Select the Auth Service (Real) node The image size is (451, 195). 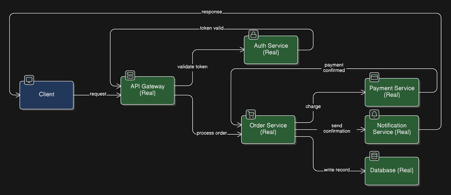[271, 50]
